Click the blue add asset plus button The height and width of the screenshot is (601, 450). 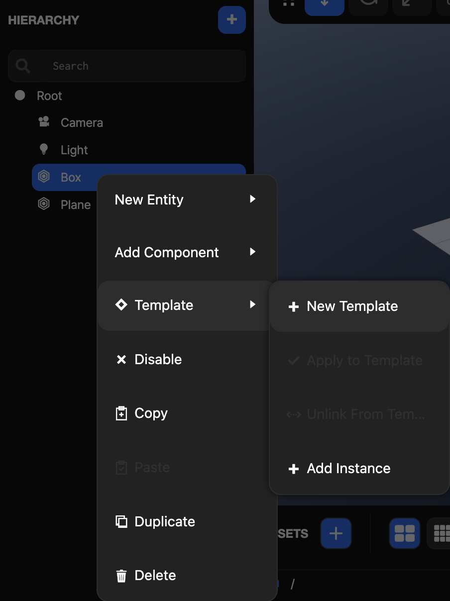336,533
